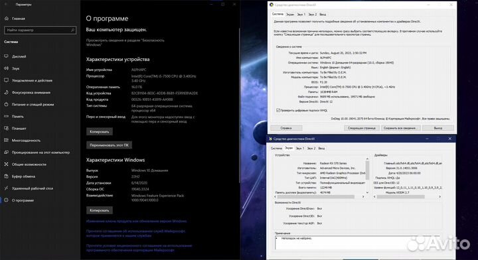Image resolution: width=478 pixels, height=260 pixels.
Task: Click the Устройство horizontal scrollbar thumb
Action: click(316, 197)
